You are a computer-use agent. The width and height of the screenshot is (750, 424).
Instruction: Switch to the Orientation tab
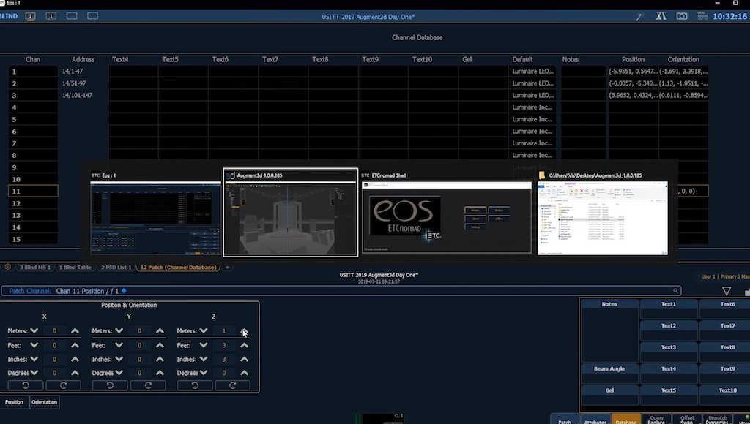44,402
